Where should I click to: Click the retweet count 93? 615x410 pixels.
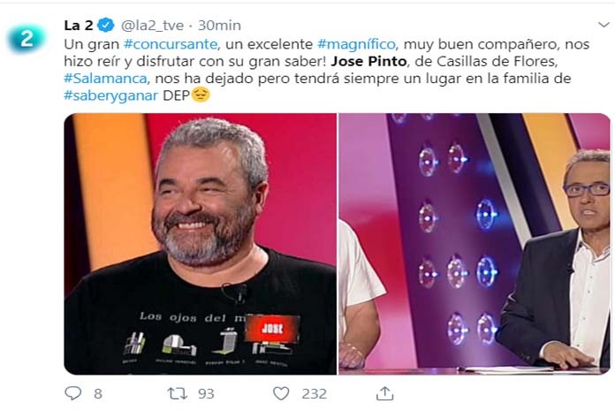206,393
